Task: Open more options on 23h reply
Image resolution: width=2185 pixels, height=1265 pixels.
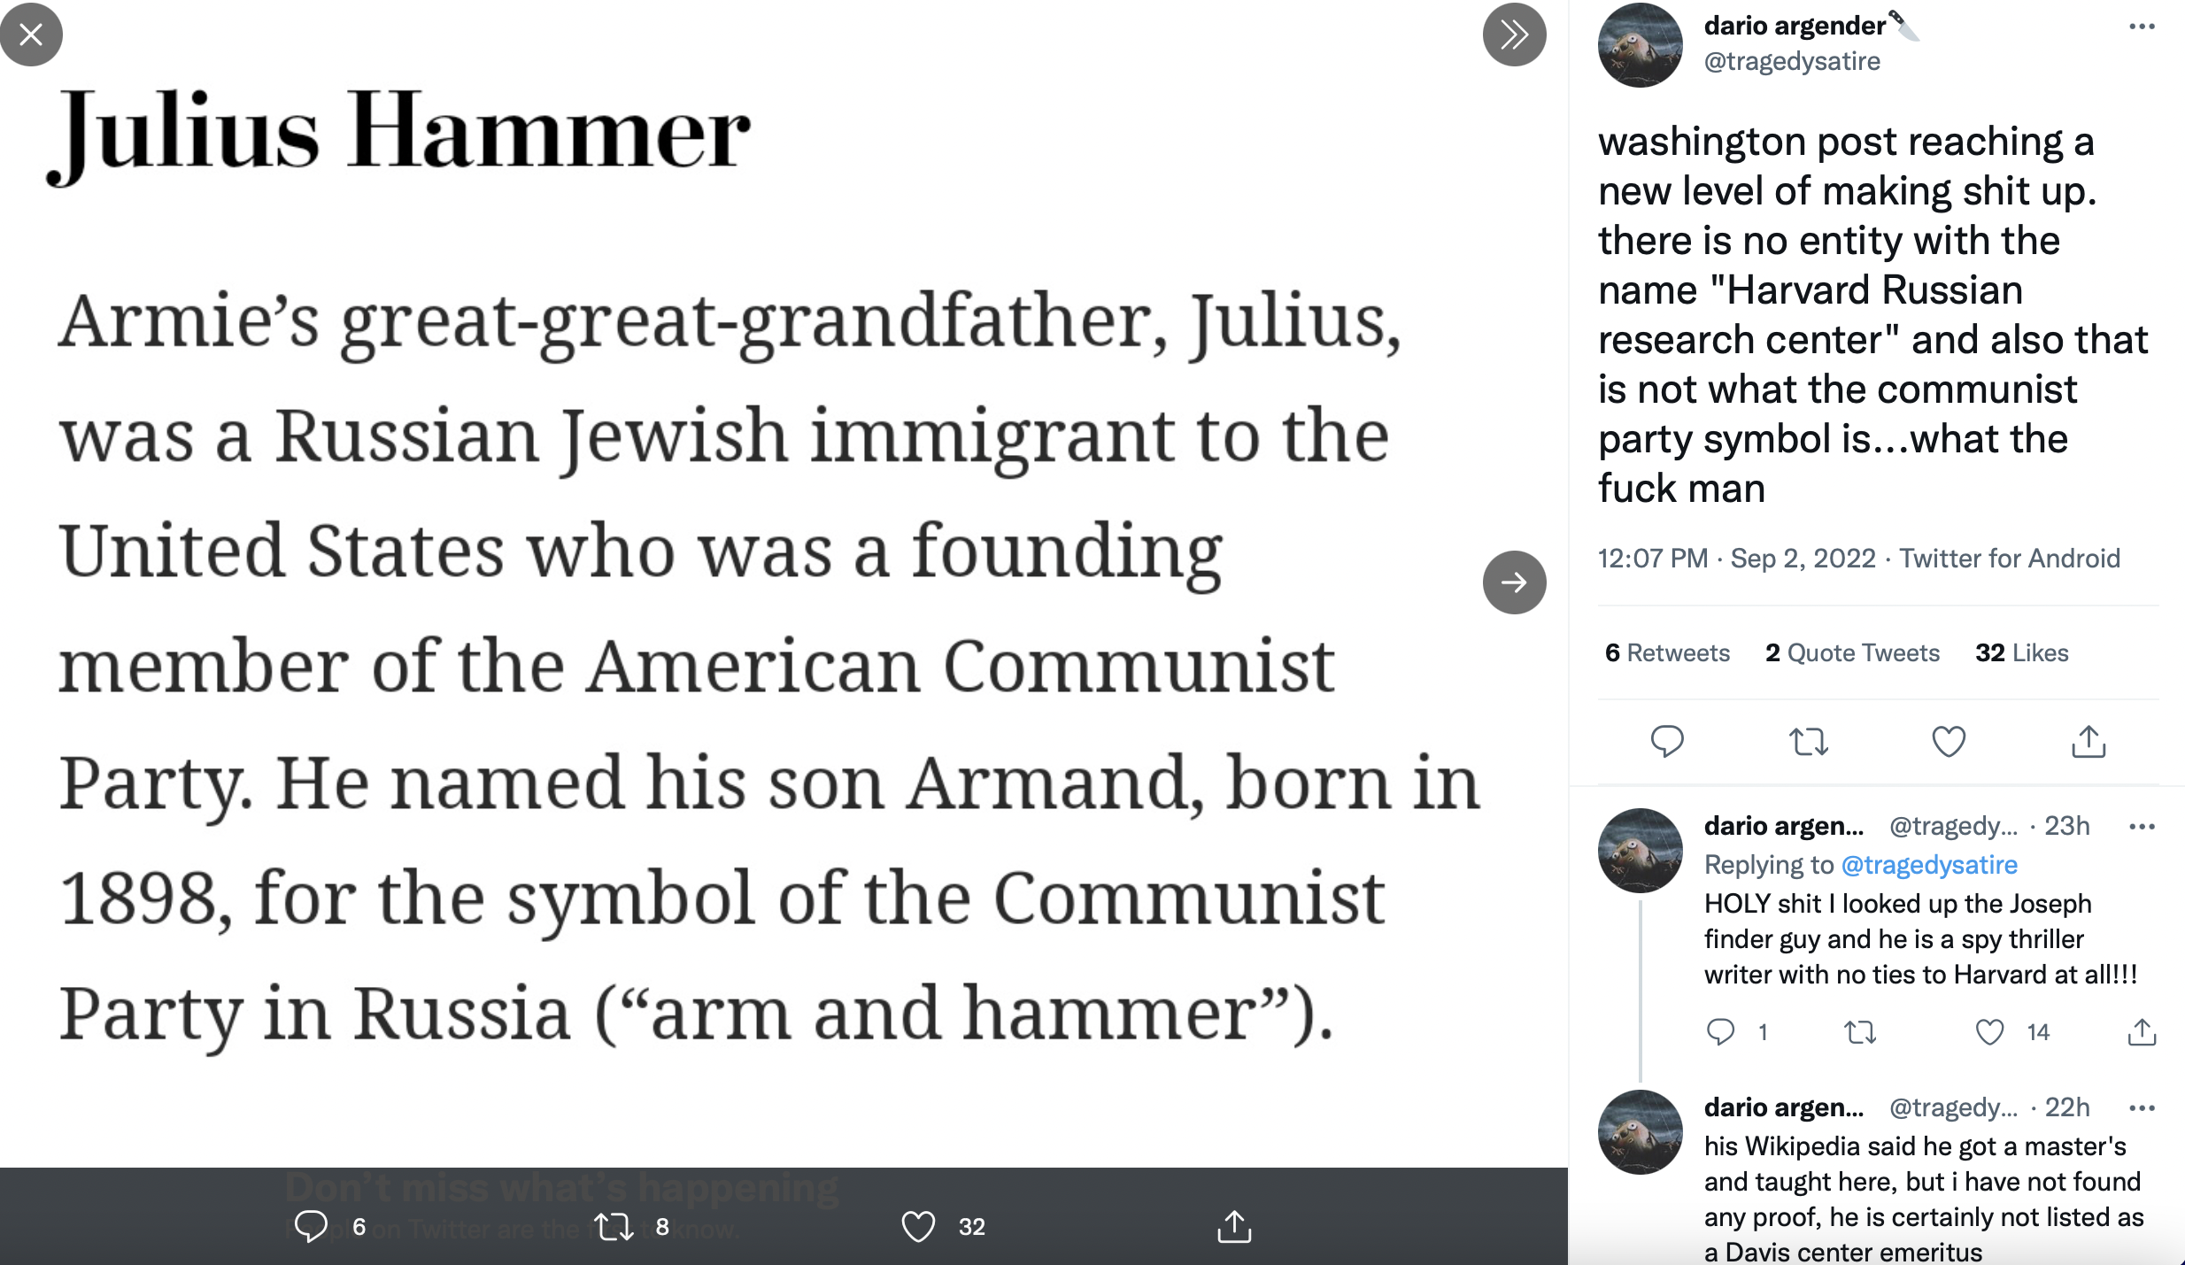Action: coord(2142,827)
